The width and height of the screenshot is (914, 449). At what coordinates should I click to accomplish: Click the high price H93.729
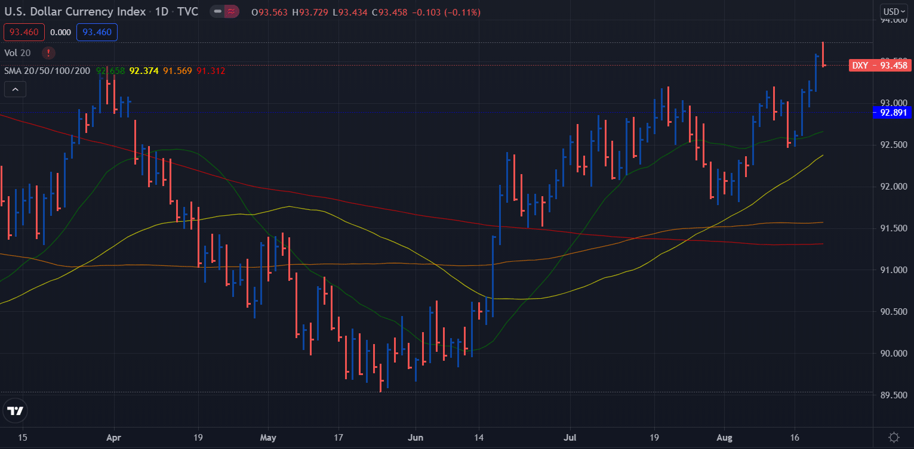click(310, 13)
